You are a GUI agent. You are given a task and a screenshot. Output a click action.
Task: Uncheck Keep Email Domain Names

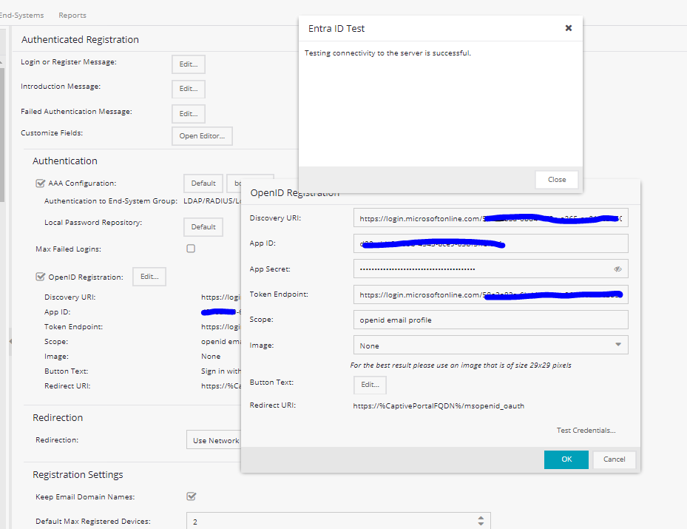pos(191,496)
